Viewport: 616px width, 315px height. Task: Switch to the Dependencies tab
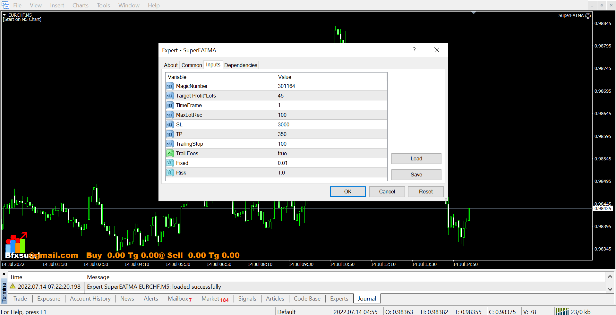click(x=241, y=65)
